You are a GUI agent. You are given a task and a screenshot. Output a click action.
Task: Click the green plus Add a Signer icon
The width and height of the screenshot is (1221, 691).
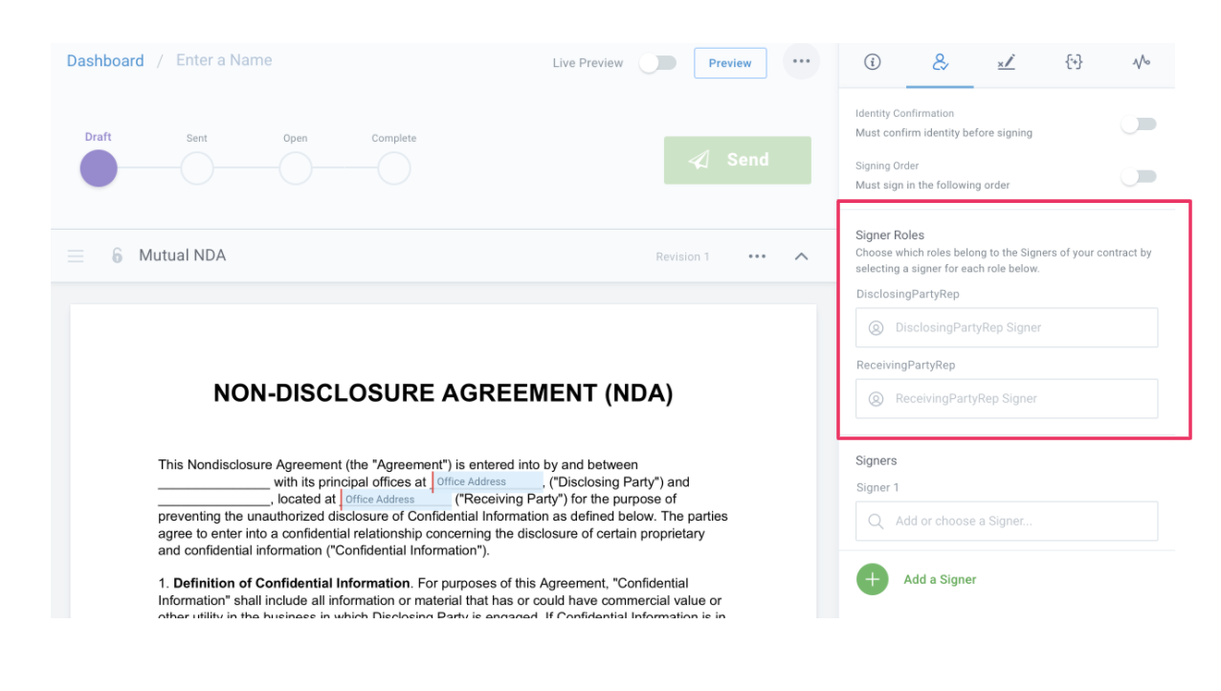pyautogui.click(x=872, y=579)
